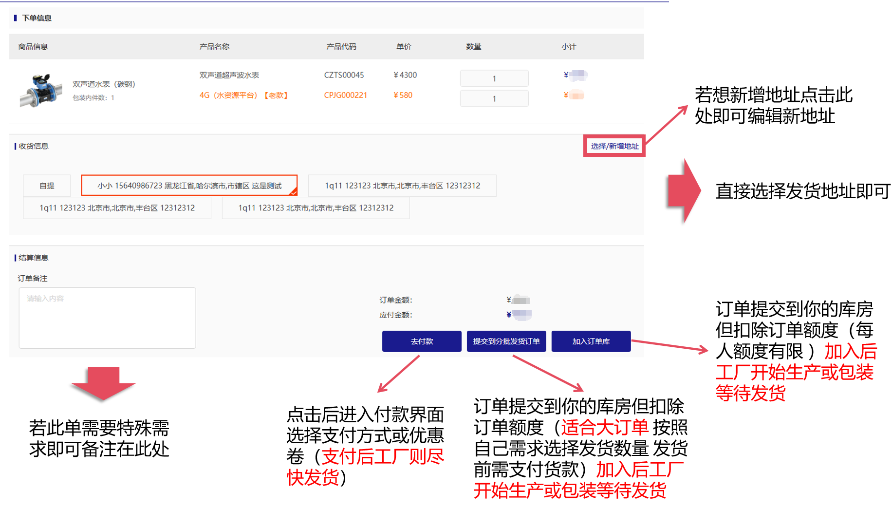This screenshot has height=509, width=892.
Task: Click the product code CZTS00045
Action: pos(344,75)
